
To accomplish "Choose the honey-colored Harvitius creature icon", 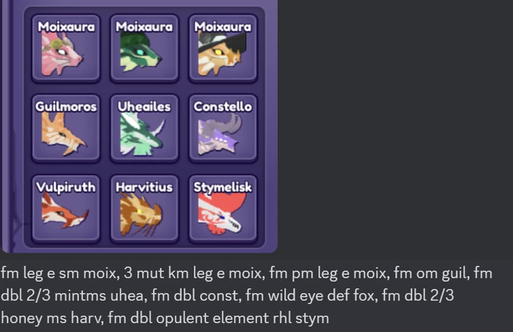I will click(144, 209).
